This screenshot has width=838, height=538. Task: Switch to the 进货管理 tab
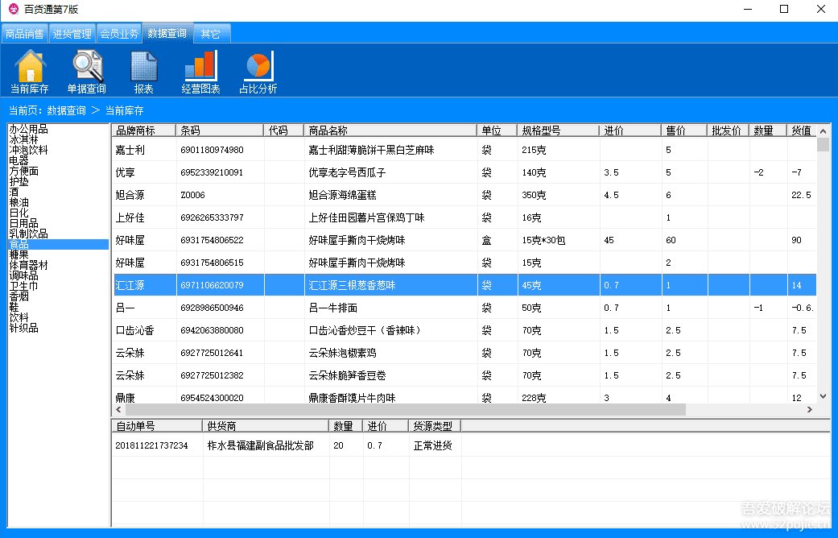pyautogui.click(x=72, y=34)
